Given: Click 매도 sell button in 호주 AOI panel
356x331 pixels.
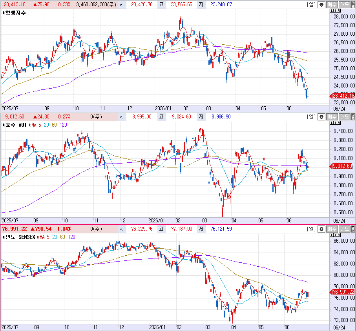Looking at the screenshot, I should (x=345, y=117).
